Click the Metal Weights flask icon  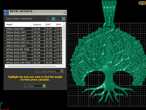(6, 13)
